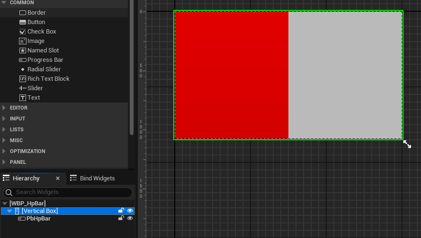Click the search magnifier icon
421x238 pixels.
point(9,192)
